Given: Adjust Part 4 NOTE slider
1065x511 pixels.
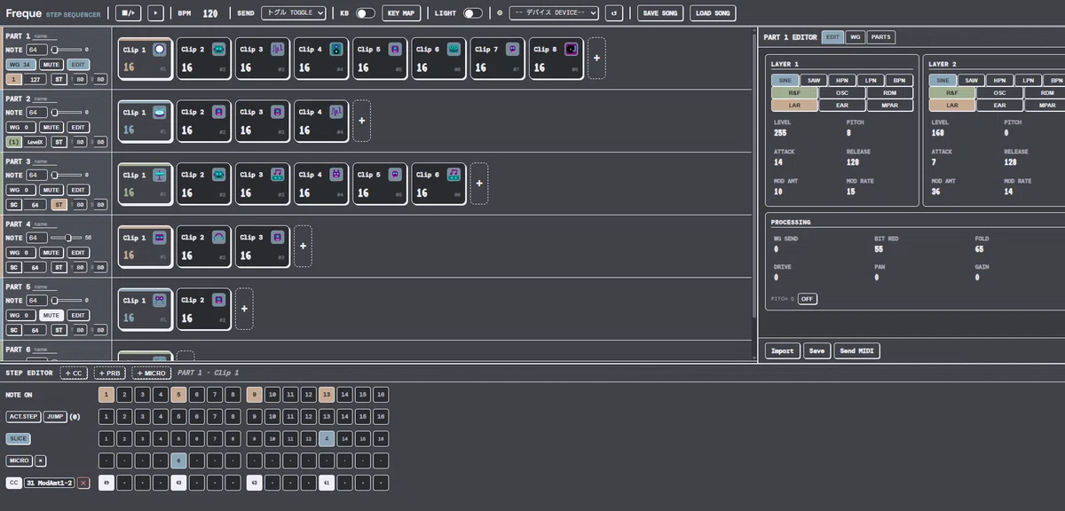Looking at the screenshot, I should click(67, 238).
